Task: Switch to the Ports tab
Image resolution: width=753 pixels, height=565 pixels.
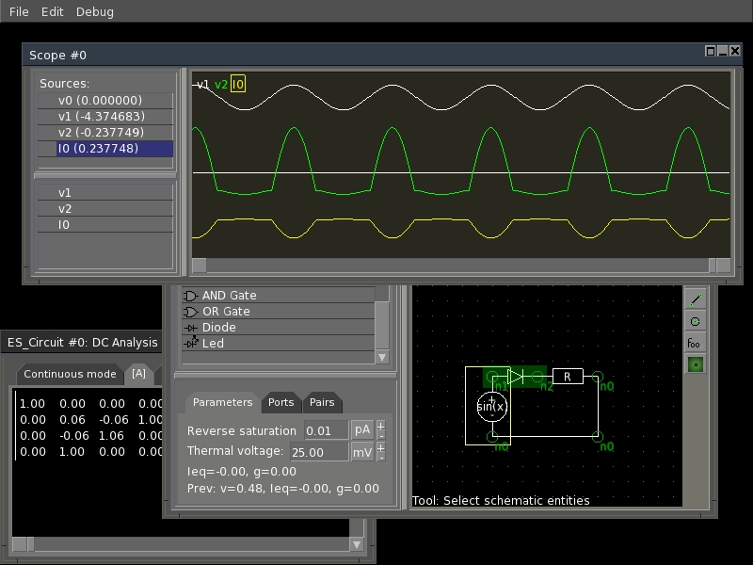Action: [281, 402]
